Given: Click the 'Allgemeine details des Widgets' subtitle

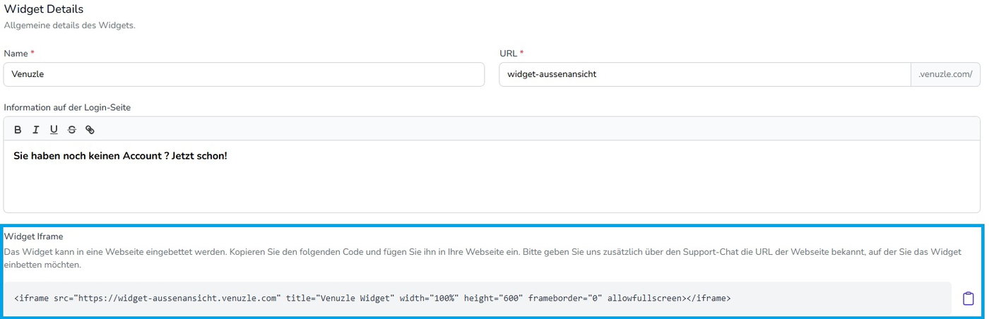Looking at the screenshot, I should point(69,25).
